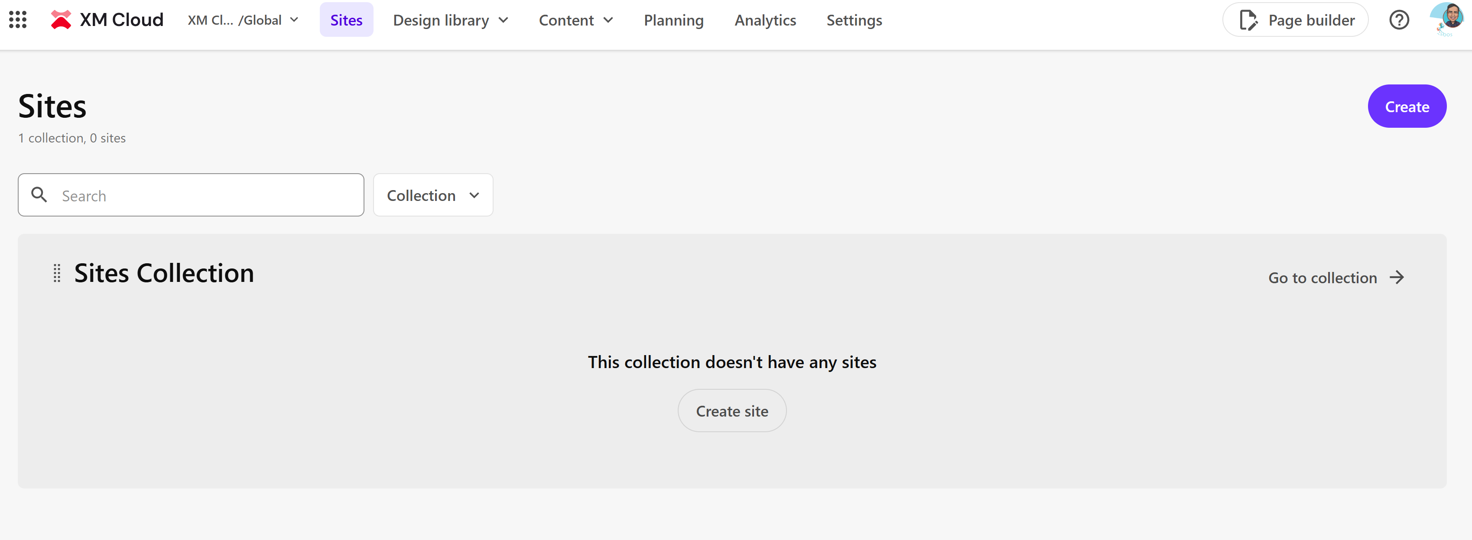
Task: Click the Page builder pen icon
Action: (x=1249, y=19)
